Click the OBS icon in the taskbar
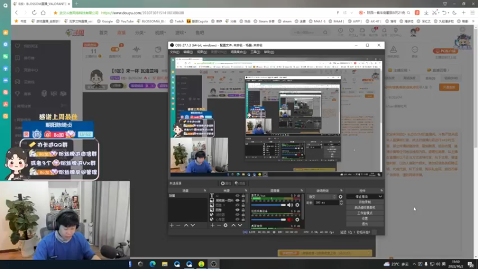The height and width of the screenshot is (269, 478). [x=213, y=264]
